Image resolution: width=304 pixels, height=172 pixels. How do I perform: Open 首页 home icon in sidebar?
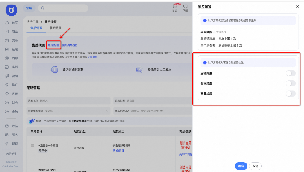coord(7,23)
